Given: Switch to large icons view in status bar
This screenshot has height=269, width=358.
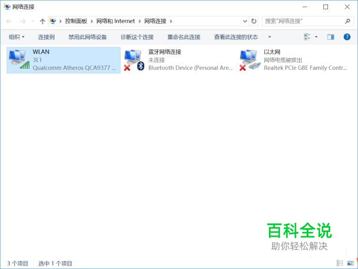Looking at the screenshot, I should [350, 263].
